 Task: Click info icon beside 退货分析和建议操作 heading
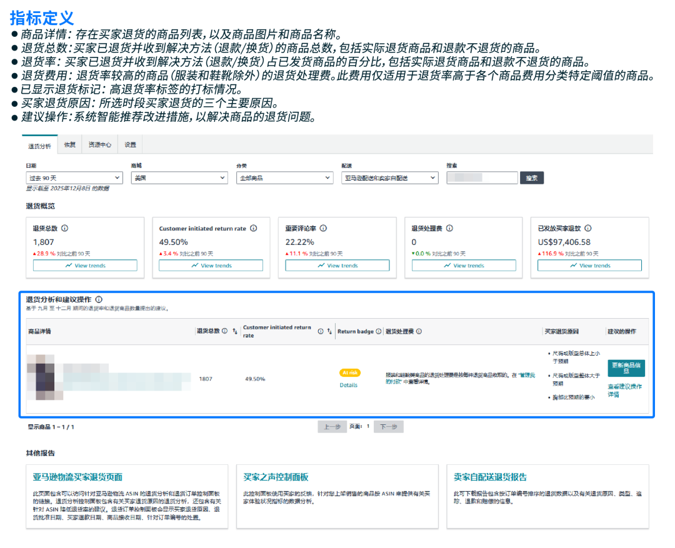click(99, 300)
